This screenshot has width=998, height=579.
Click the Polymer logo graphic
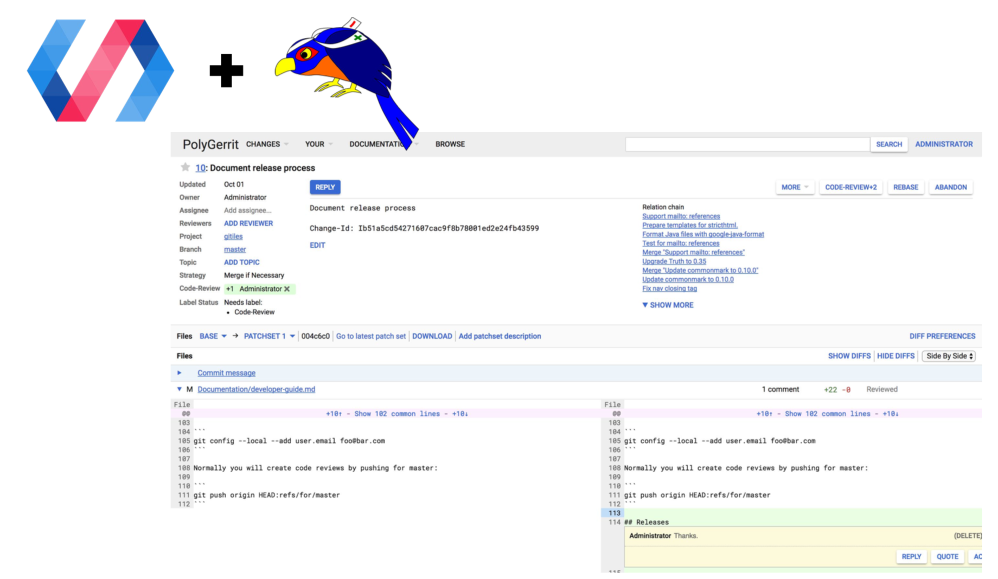(101, 70)
